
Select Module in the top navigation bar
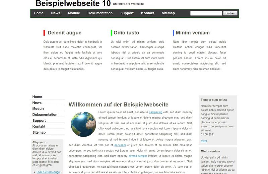click(74, 13)
